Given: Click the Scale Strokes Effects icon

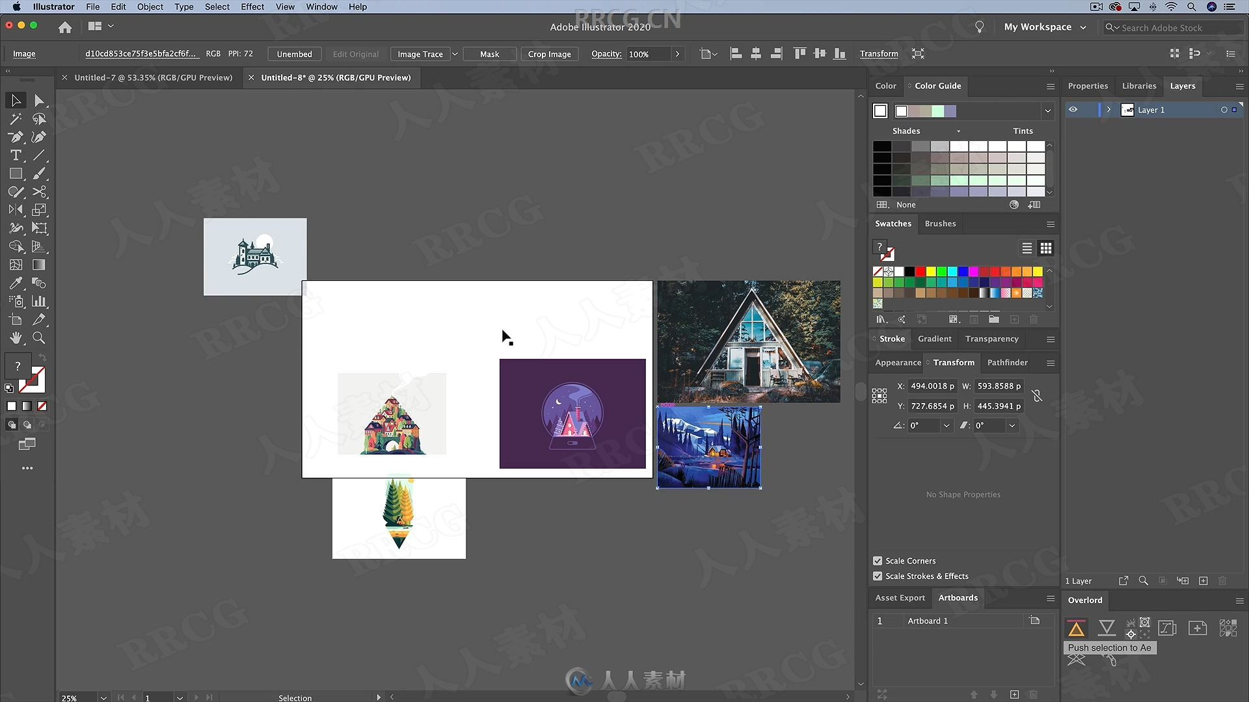Looking at the screenshot, I should (878, 576).
